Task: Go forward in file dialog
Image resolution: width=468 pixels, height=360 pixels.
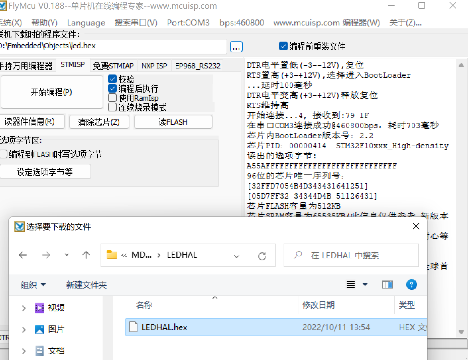Action: pos(46,255)
